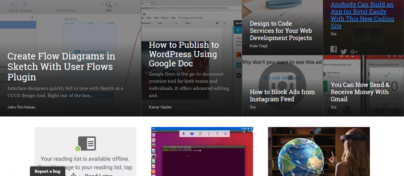View author Kate Dagli's profile
Screen dimensions: 404x176
tap(259, 46)
